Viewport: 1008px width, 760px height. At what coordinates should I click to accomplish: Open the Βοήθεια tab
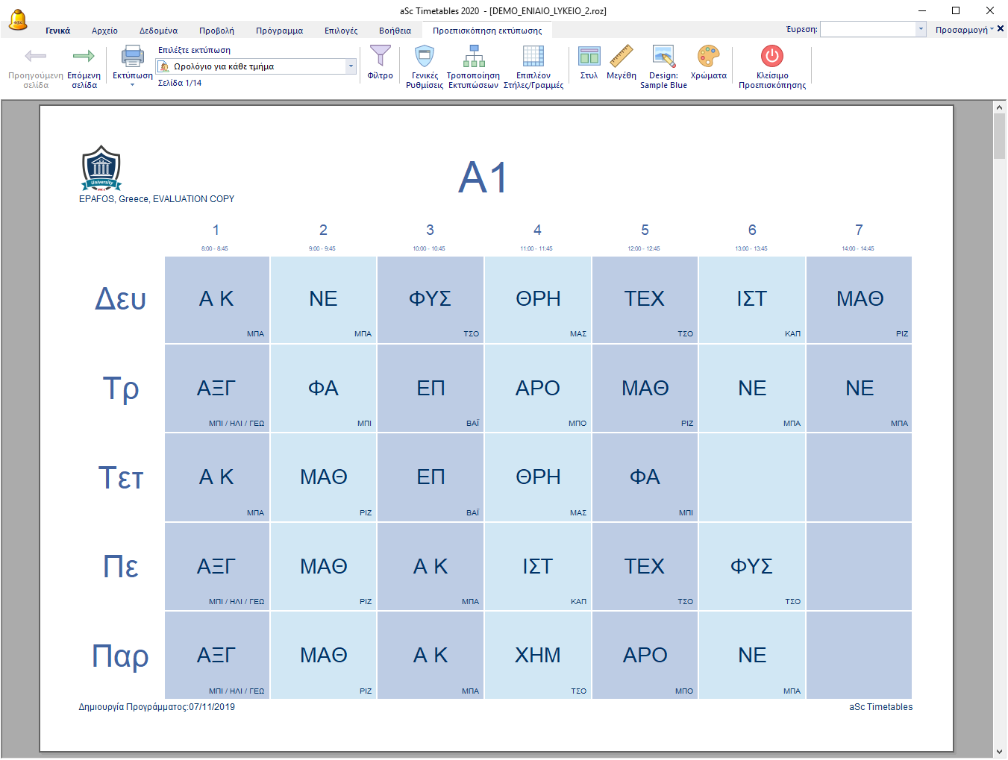tap(395, 31)
